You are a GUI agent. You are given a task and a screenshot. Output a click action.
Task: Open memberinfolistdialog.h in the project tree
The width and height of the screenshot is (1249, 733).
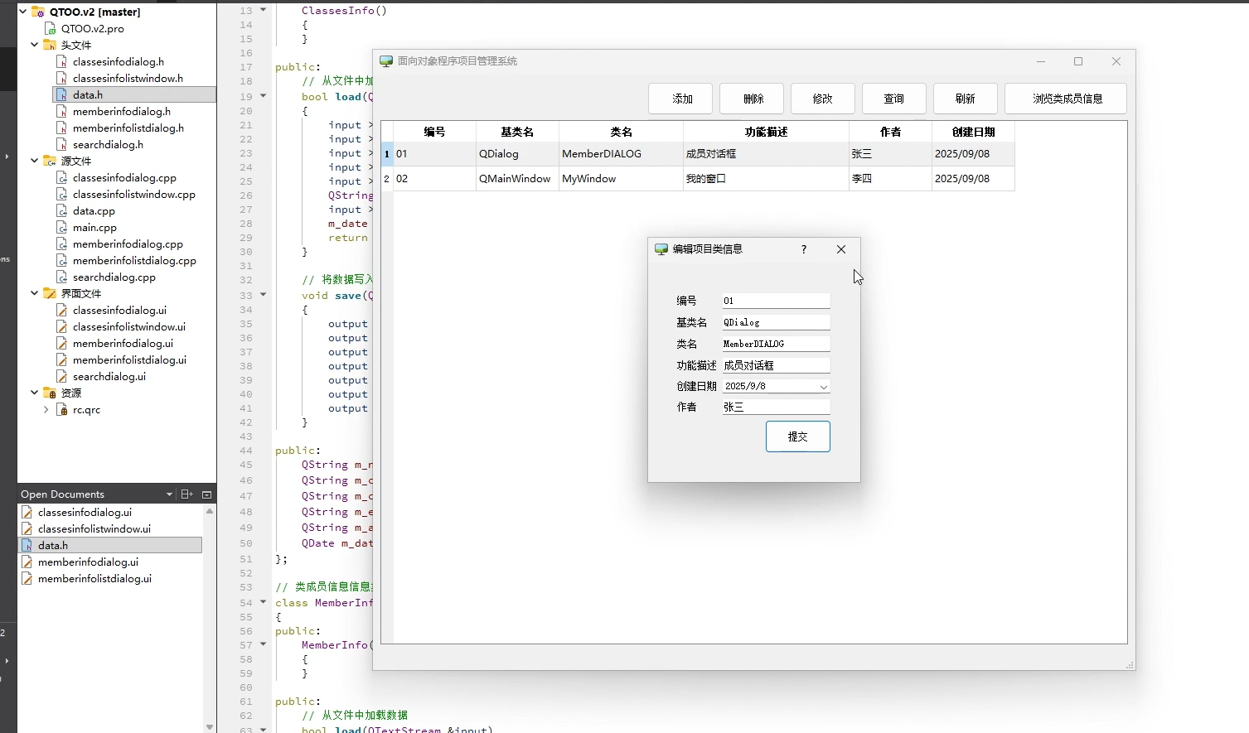coord(128,128)
